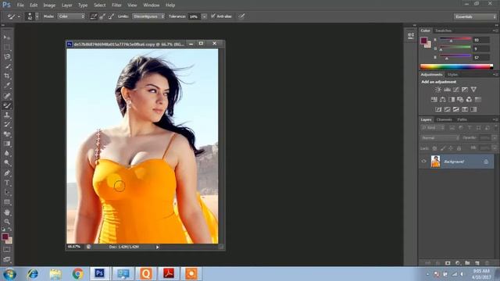500x281 pixels.
Task: Open the Layer menu
Action: point(66,5)
